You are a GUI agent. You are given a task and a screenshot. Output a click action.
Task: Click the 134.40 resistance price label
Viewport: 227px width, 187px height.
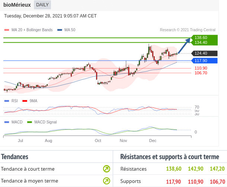(201, 42)
